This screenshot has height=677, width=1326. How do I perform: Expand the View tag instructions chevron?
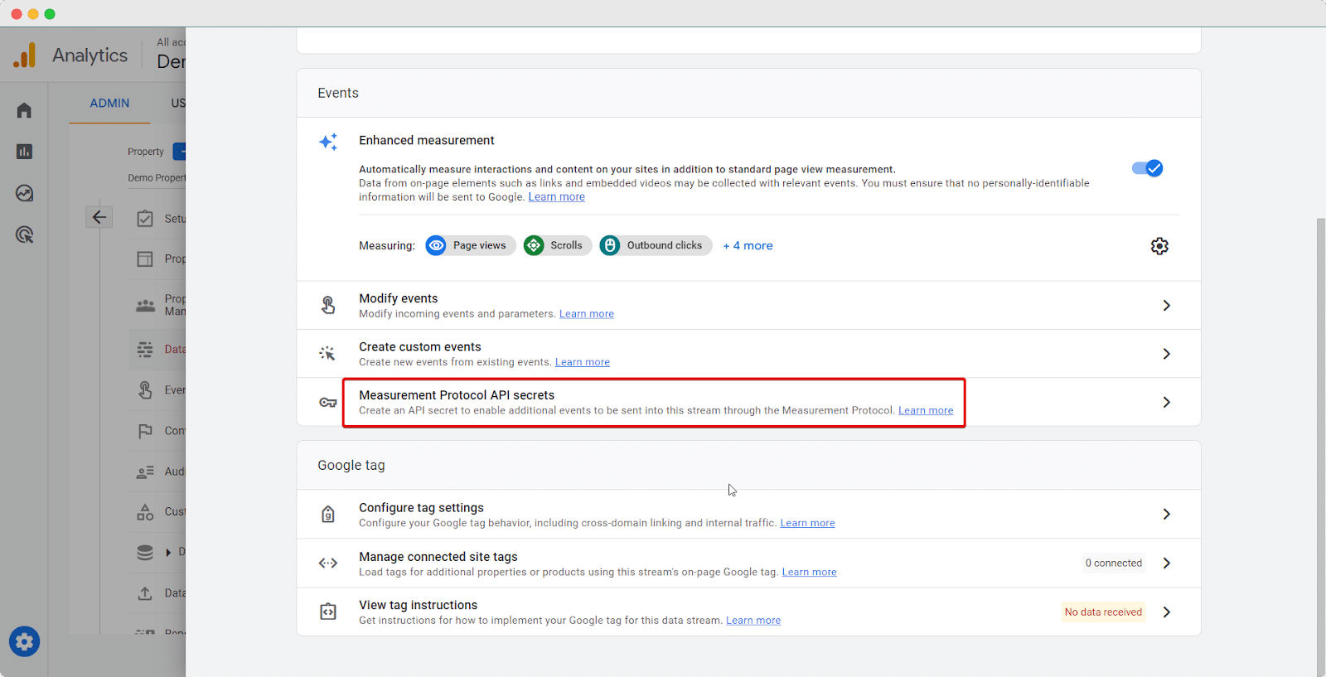(x=1166, y=612)
